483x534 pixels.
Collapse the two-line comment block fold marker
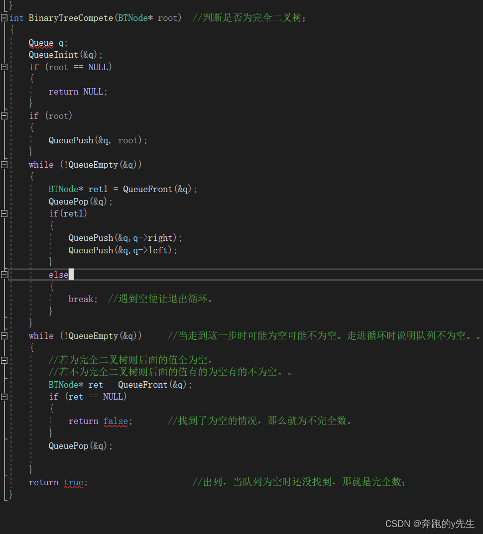pyautogui.click(x=4, y=360)
